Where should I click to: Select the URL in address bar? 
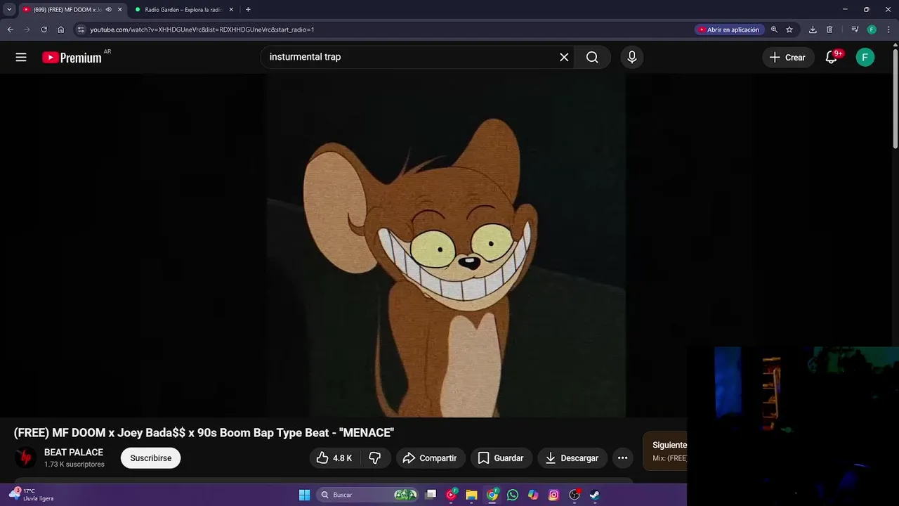[202, 30]
